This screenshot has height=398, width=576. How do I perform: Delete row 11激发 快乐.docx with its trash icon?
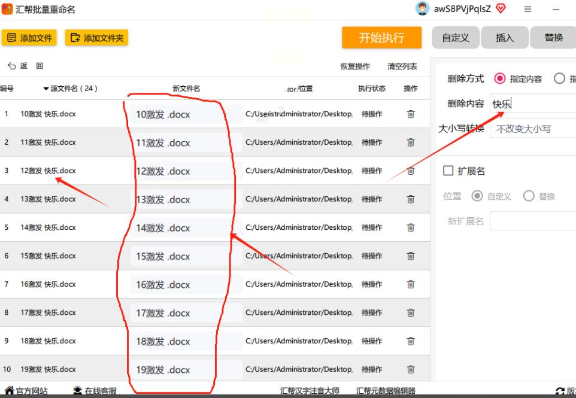(x=411, y=142)
